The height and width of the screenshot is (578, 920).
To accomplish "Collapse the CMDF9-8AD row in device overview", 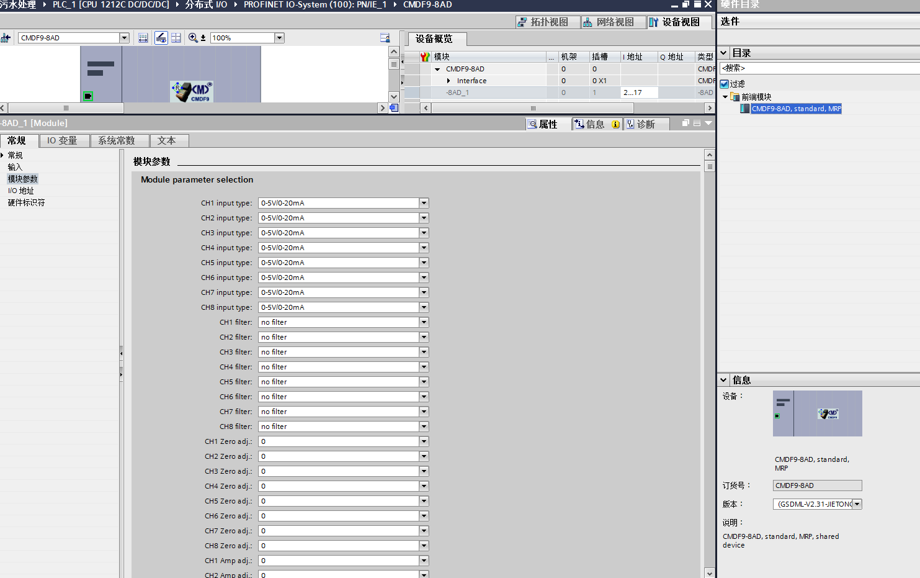I will click(x=437, y=69).
